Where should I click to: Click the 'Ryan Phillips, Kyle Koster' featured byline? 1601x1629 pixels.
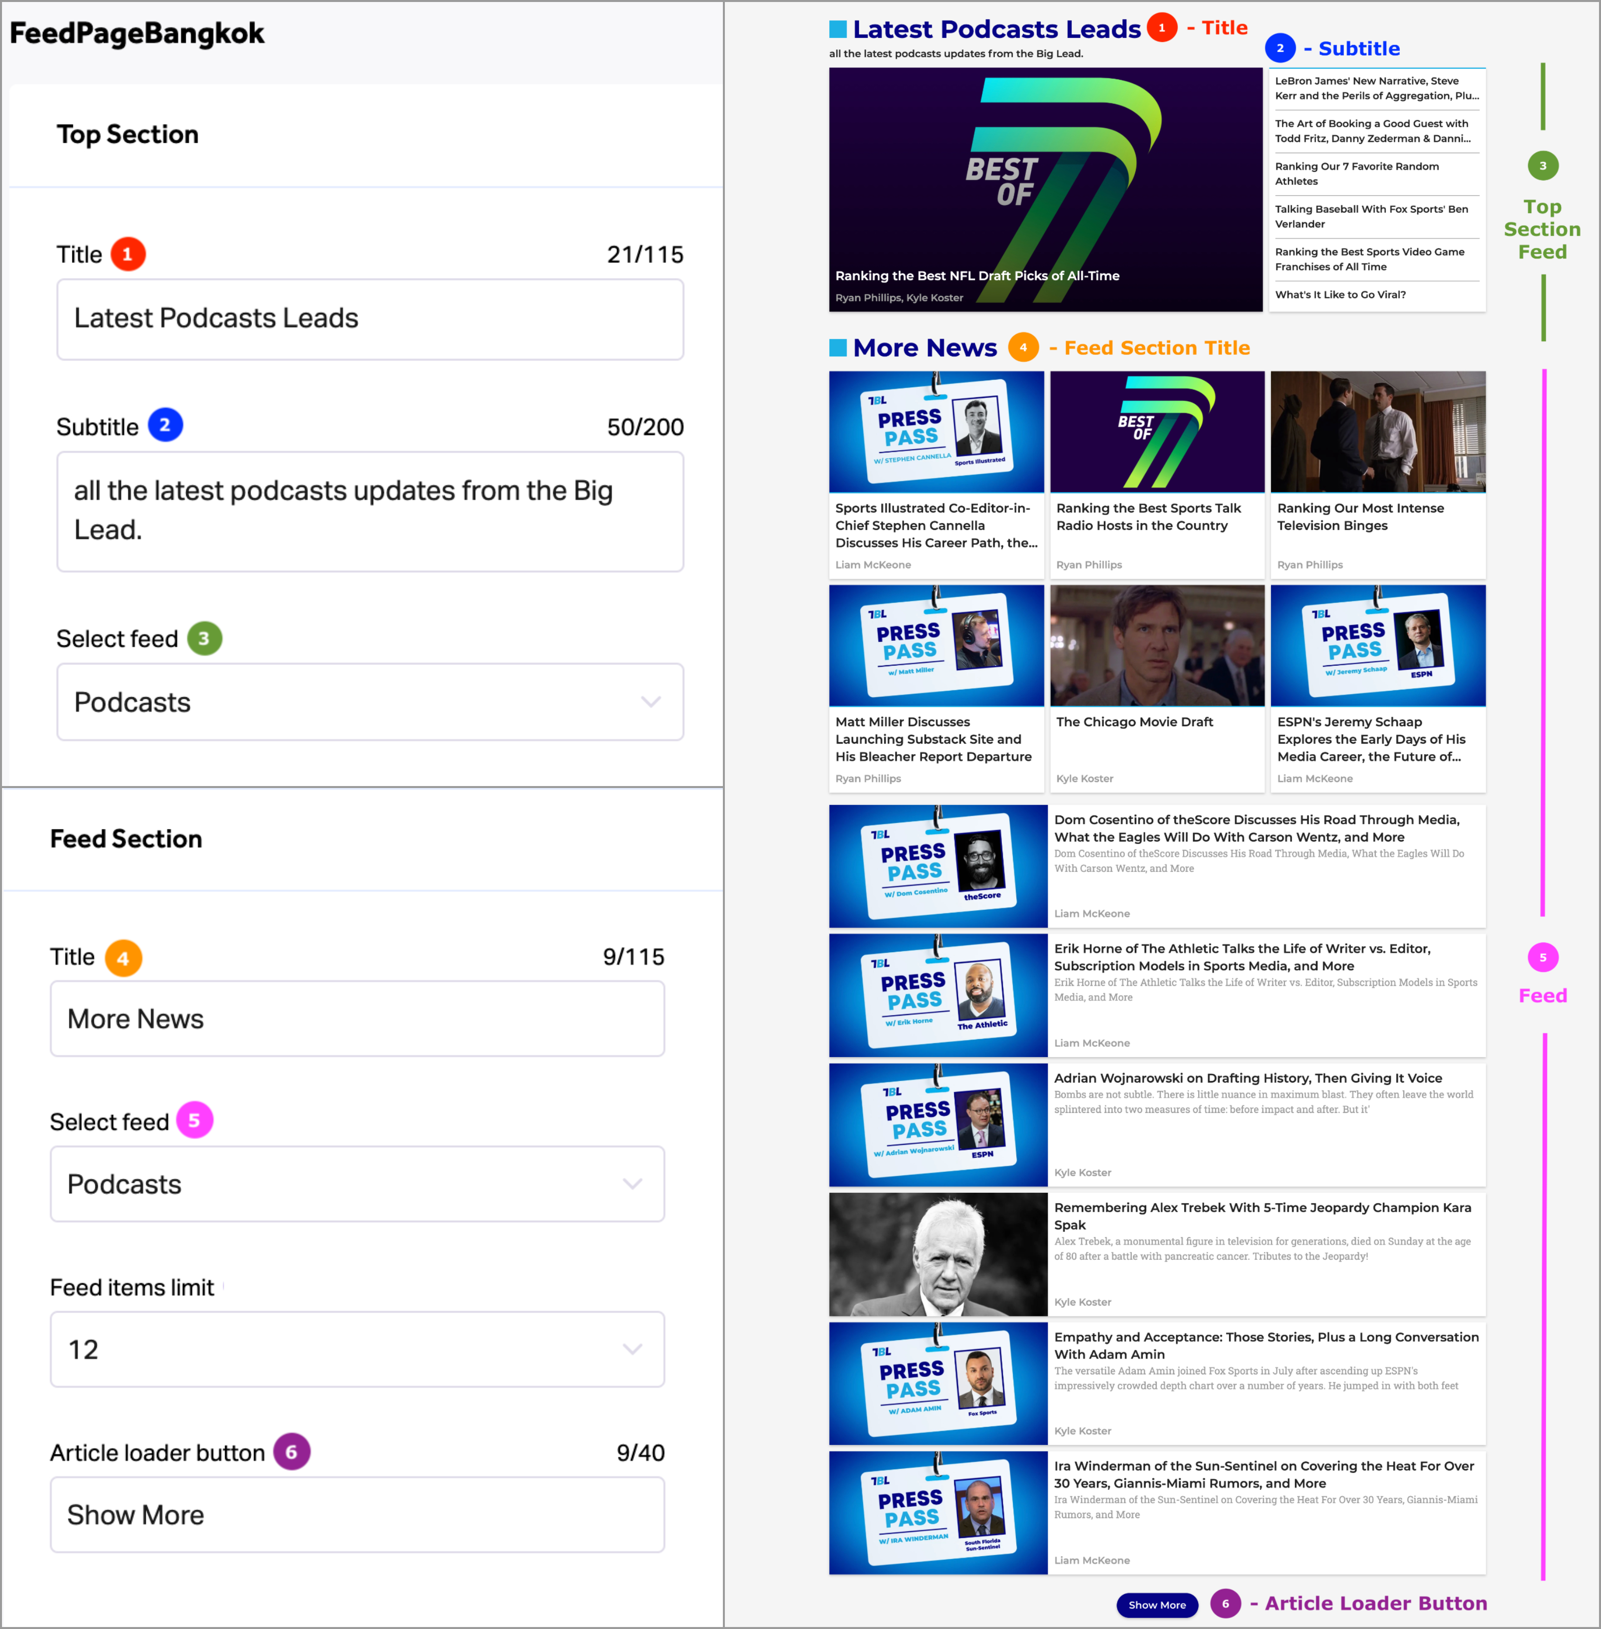click(x=899, y=298)
